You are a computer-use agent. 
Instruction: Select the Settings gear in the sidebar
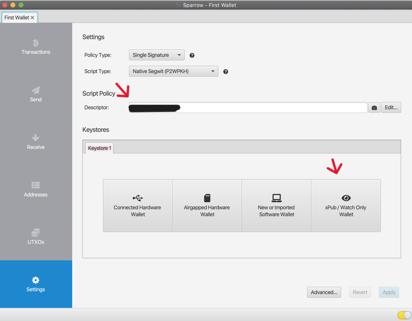[36, 284]
